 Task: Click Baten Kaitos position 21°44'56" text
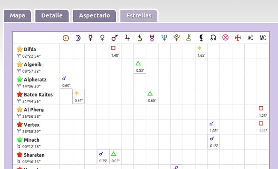(31, 101)
